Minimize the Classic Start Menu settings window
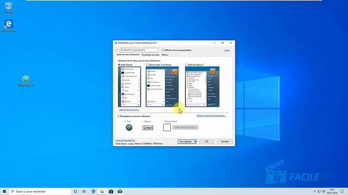348x195 pixels. tap(214, 43)
